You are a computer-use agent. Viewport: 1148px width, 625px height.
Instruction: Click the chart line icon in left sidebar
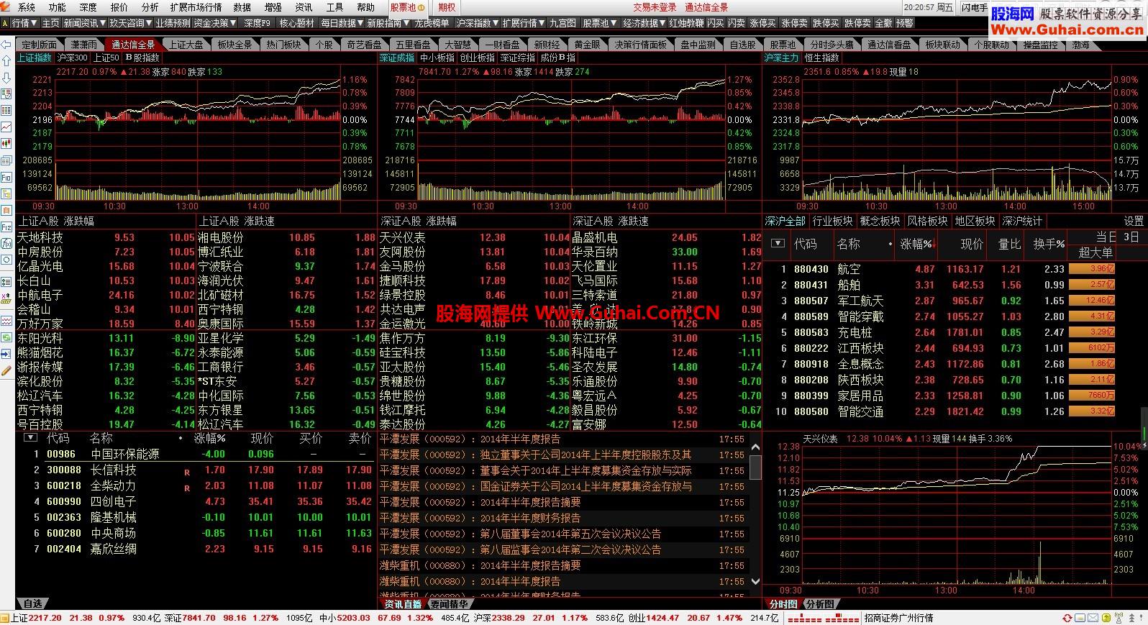(x=6, y=127)
